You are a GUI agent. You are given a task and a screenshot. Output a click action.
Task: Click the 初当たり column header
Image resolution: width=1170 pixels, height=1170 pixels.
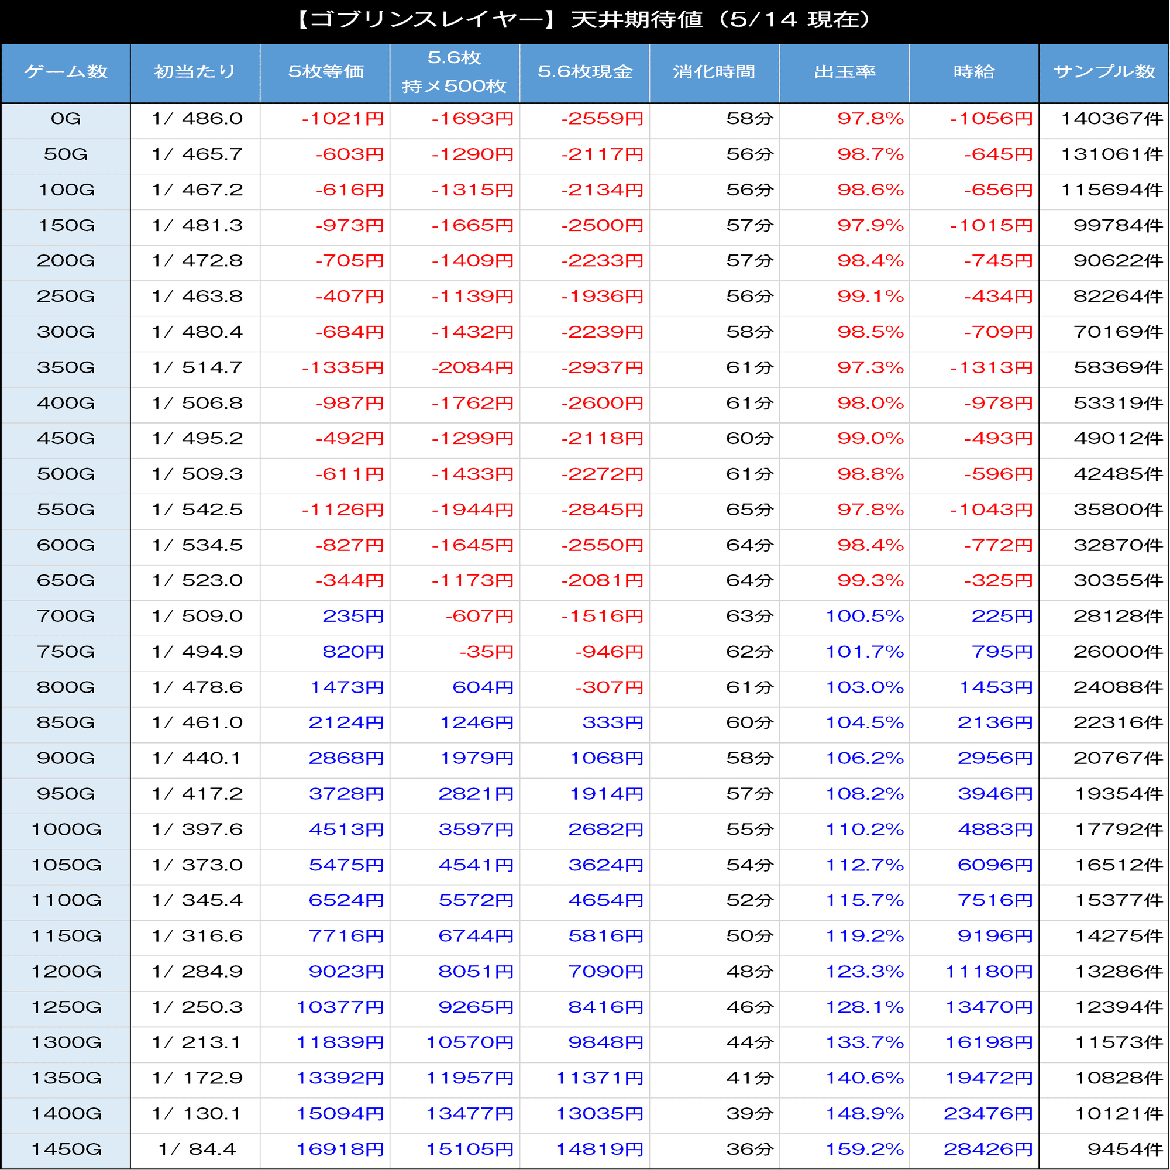click(195, 72)
